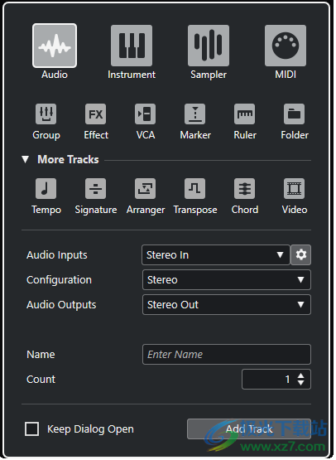Choose the Tempo track icon
Screen dimensions: 336x460
tap(46, 188)
